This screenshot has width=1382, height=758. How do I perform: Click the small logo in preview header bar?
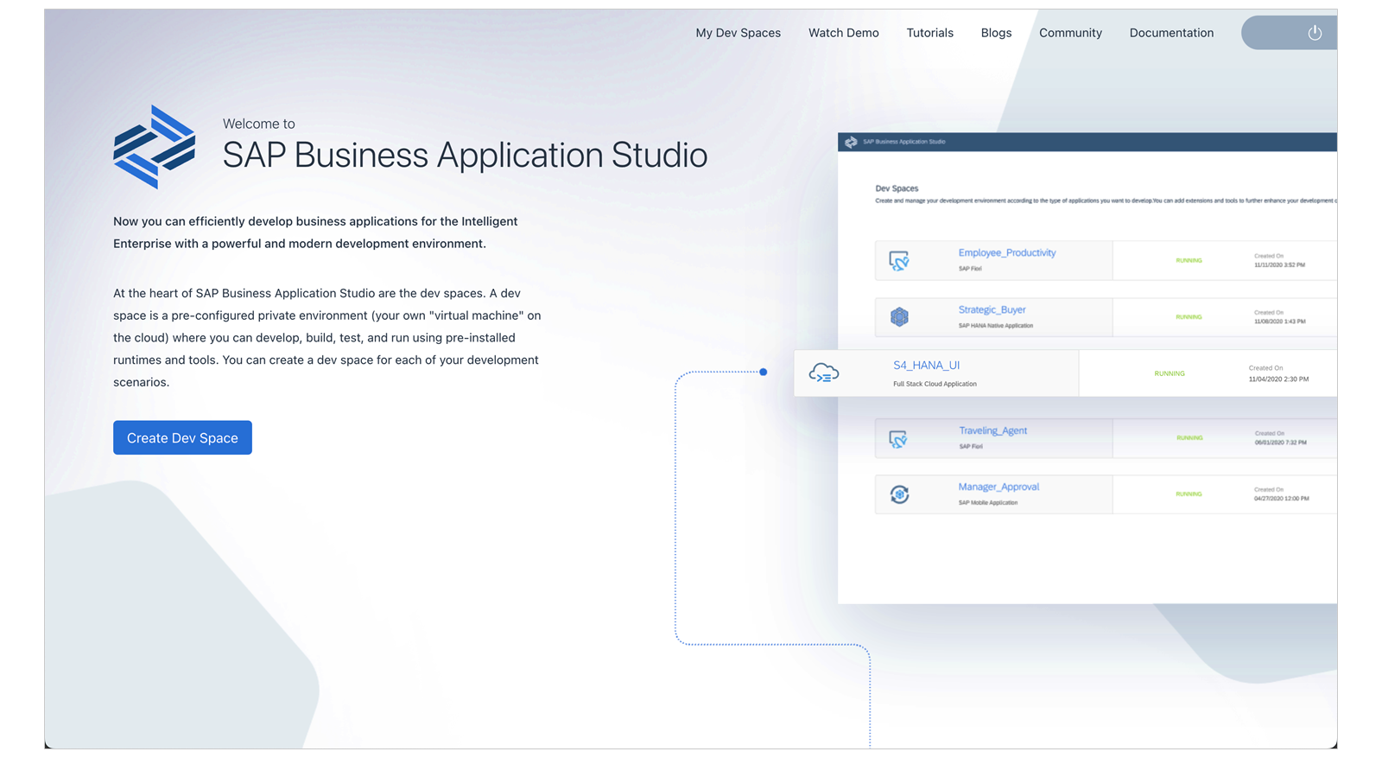851,142
